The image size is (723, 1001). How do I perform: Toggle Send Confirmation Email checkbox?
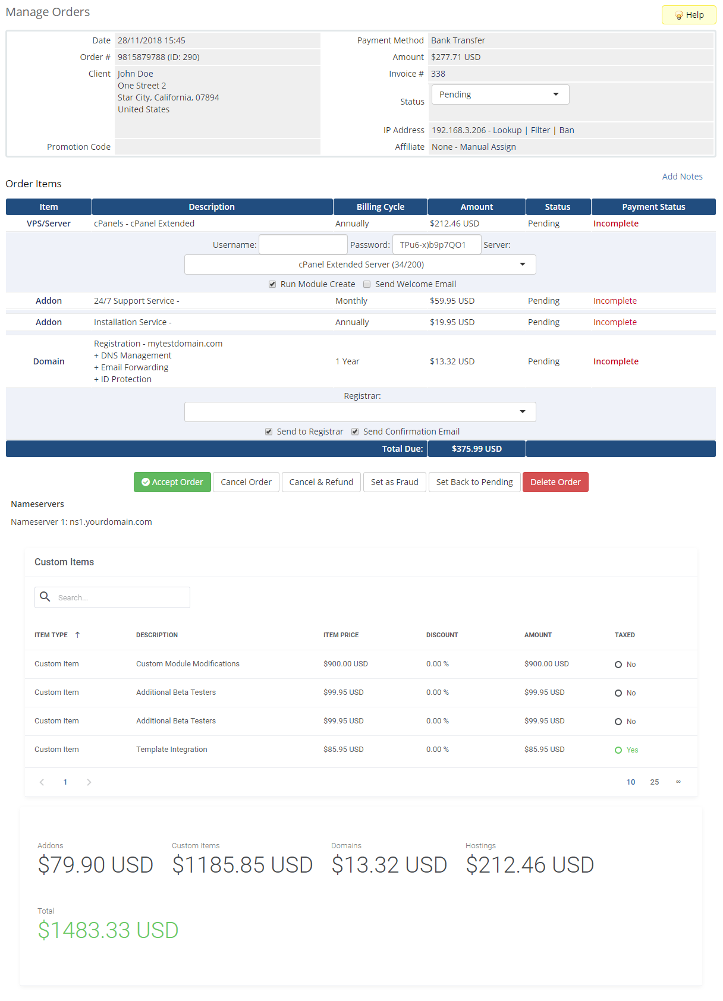355,432
